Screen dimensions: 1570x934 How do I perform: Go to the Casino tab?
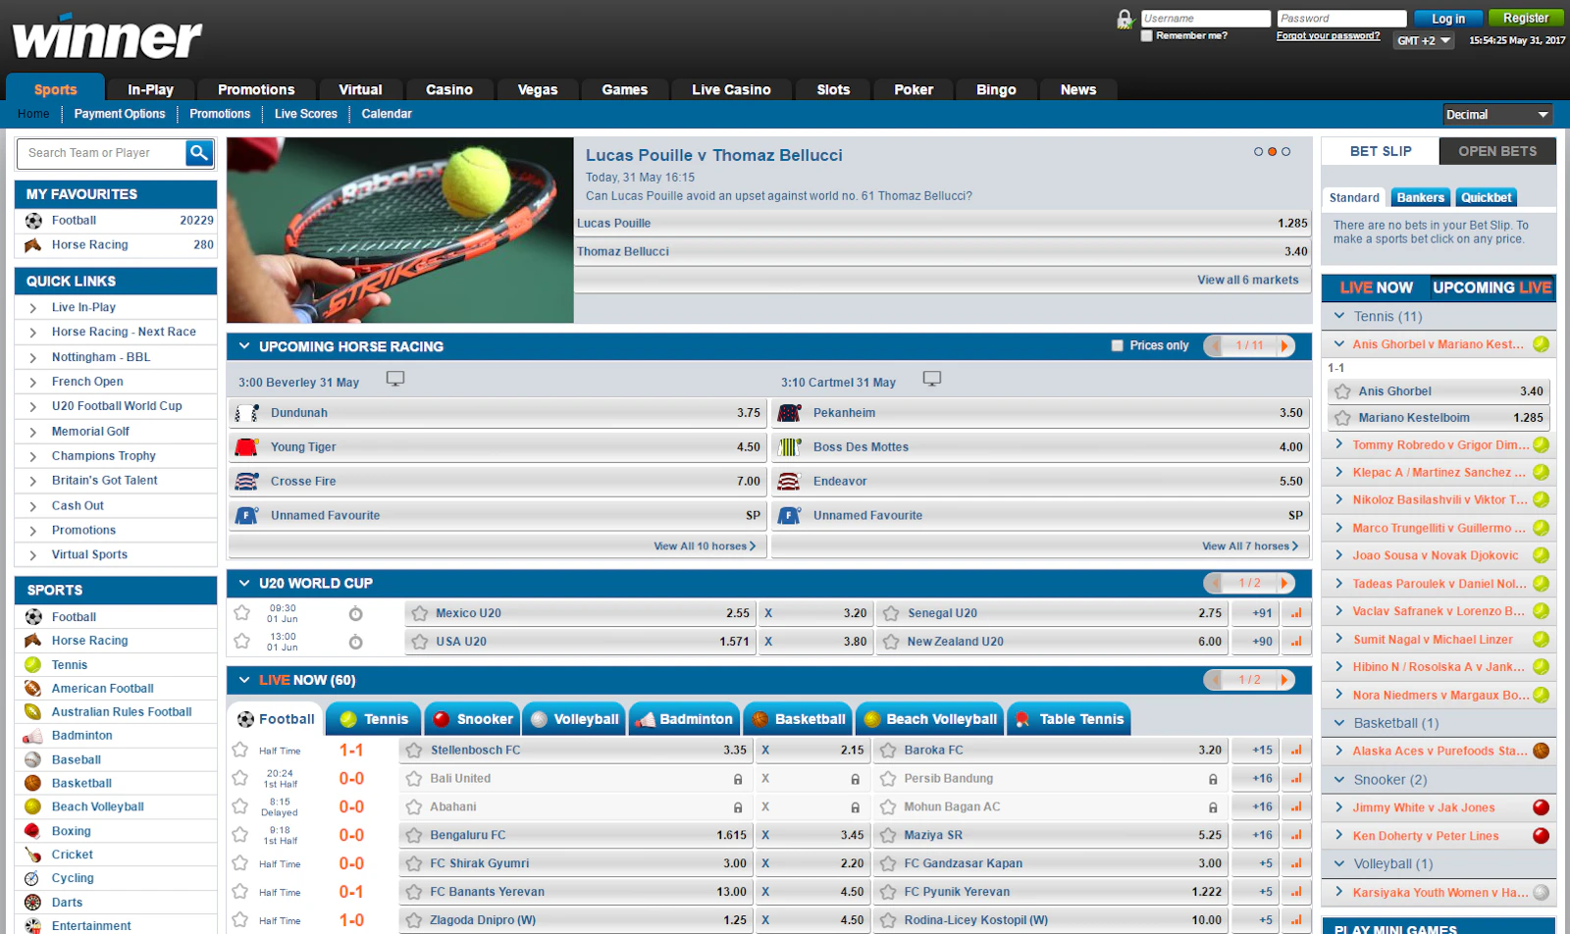click(x=449, y=89)
